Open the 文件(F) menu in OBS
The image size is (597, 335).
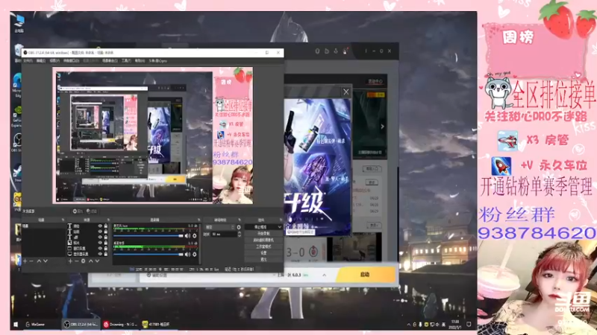[x=28, y=61]
